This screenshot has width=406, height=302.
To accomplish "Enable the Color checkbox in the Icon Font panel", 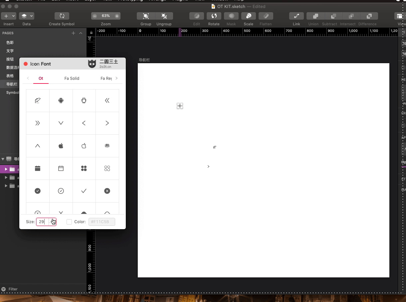I will point(69,222).
